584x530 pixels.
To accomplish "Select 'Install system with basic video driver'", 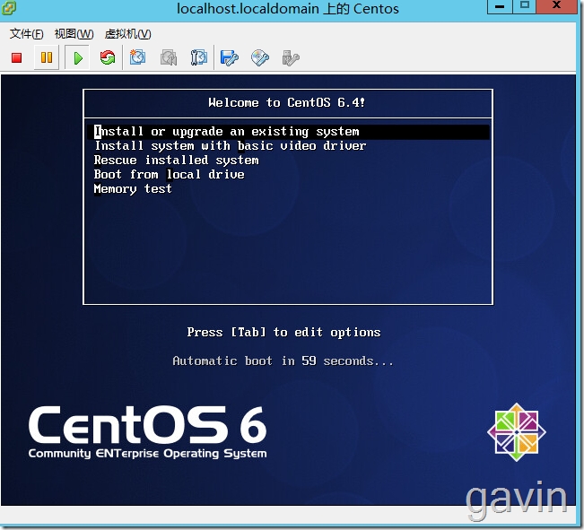I will [x=231, y=145].
